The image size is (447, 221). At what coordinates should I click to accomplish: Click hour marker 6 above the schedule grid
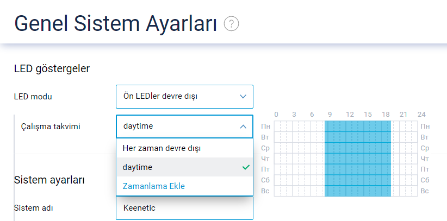coord(312,114)
